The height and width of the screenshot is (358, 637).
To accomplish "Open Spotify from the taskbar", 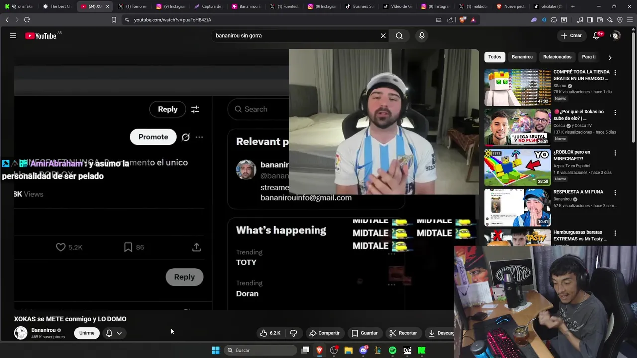I will (392, 350).
